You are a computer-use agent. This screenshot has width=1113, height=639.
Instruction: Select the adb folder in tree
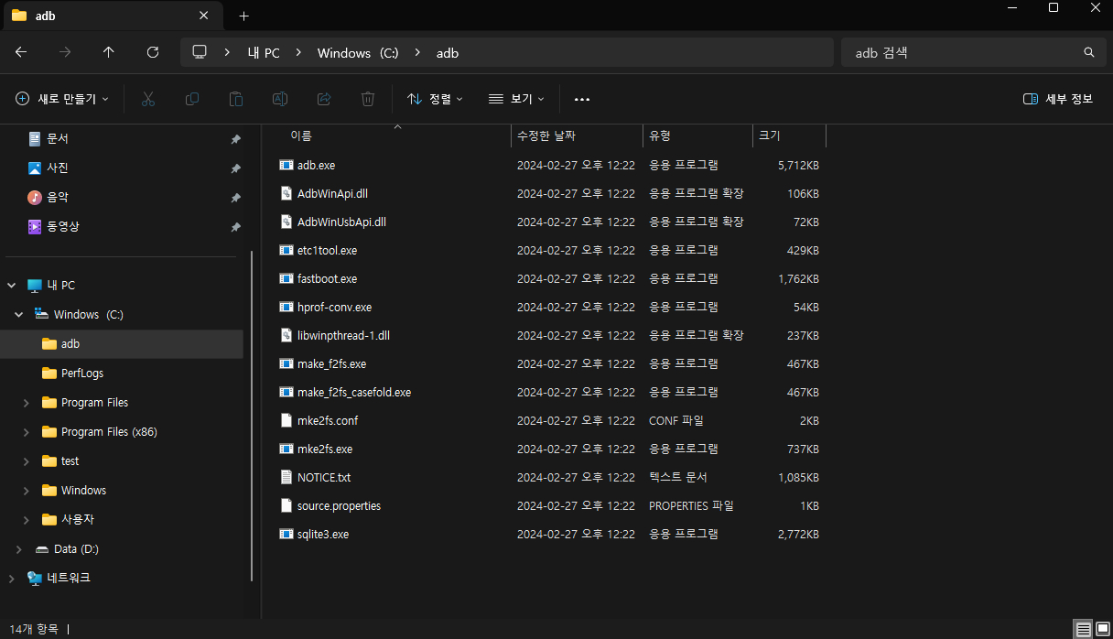coord(70,344)
